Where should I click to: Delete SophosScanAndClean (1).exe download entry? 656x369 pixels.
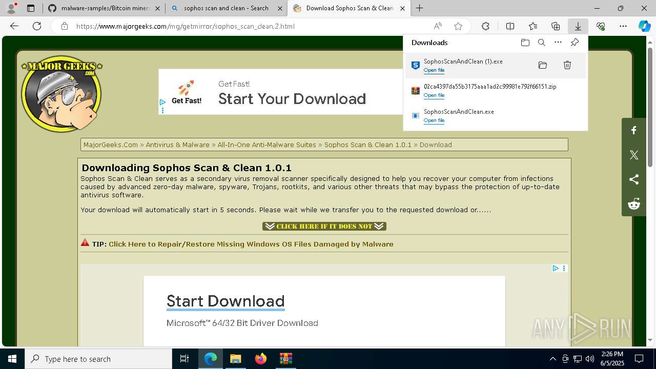click(567, 65)
